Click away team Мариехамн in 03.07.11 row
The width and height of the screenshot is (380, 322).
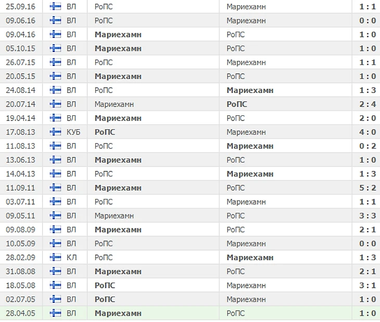246,202
